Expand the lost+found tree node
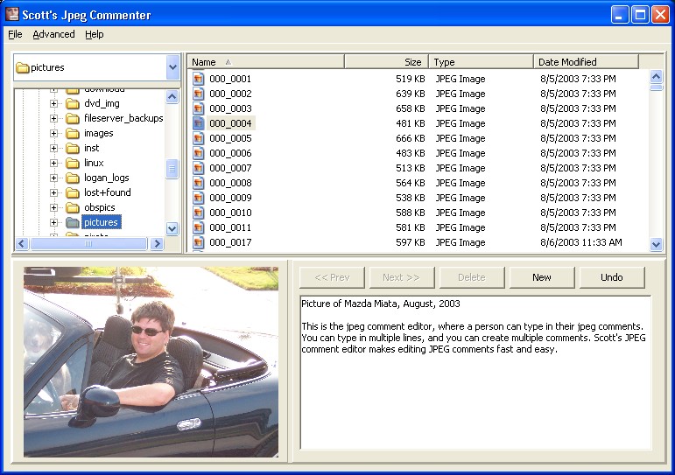 click(53, 192)
